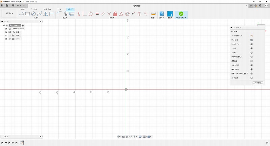Open the Constraints panel dropdown
Screen dimensions: 270x146
pyautogui.click(x=112, y=18)
